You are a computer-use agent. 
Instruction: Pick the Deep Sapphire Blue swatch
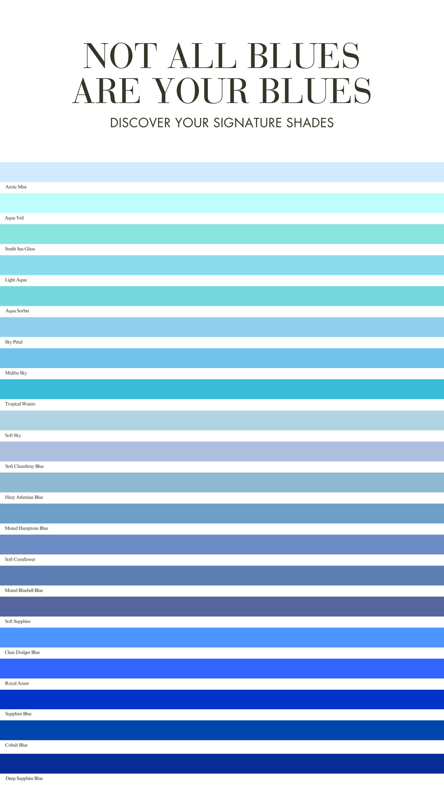point(222,764)
